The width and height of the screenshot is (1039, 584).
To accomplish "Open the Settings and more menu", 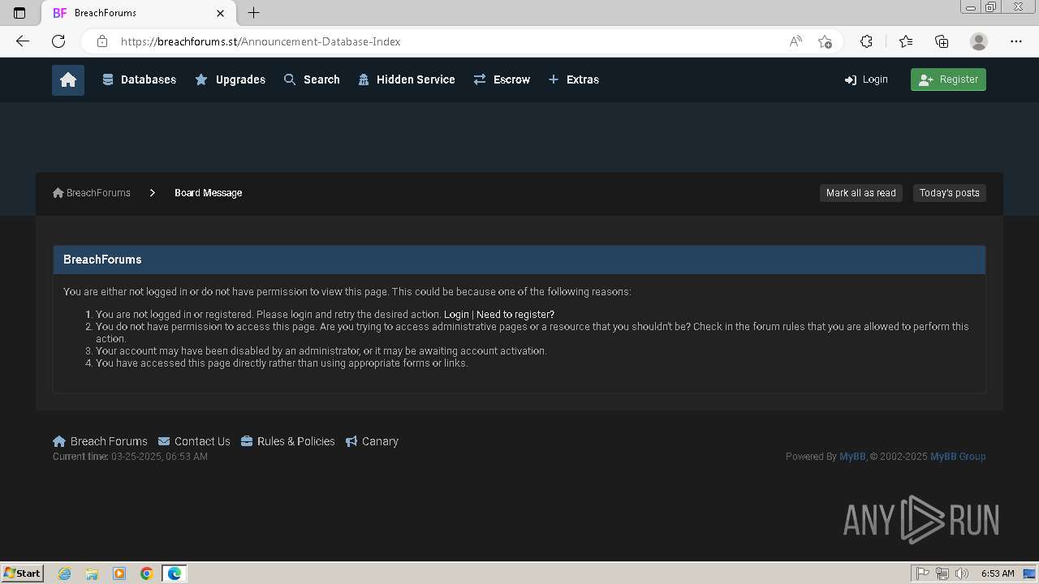I will coord(1016,41).
